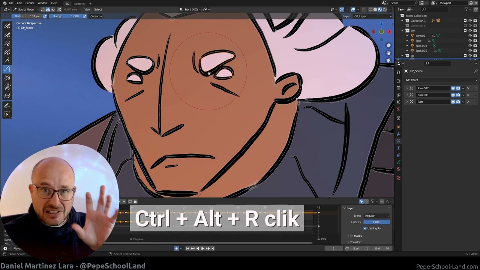Screen dimensions: 480x270
Task: Select the Pinch sculpt brush tool
Action: 7,87
